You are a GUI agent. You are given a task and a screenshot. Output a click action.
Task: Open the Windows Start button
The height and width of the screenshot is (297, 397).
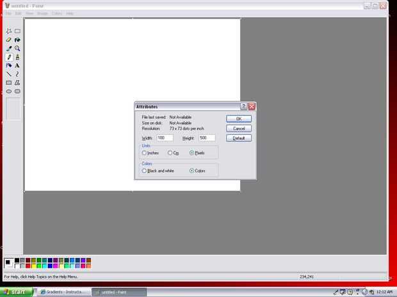[17, 292]
